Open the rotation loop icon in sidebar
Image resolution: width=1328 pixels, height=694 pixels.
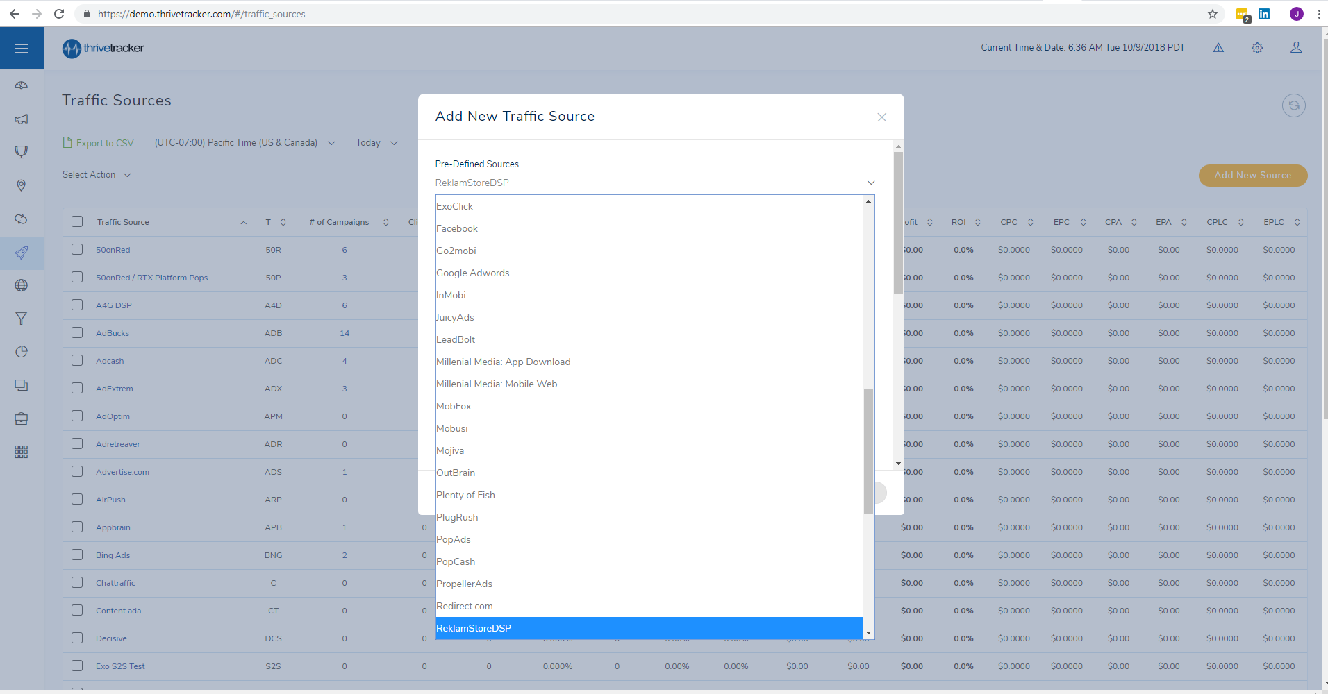(x=22, y=219)
